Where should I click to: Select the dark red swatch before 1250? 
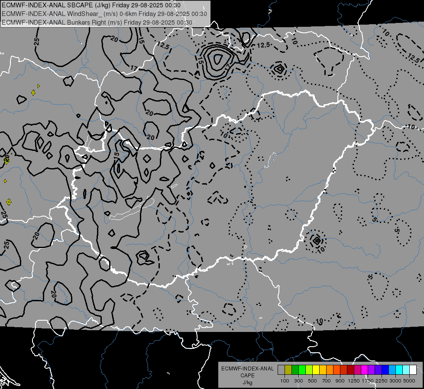(350, 370)
